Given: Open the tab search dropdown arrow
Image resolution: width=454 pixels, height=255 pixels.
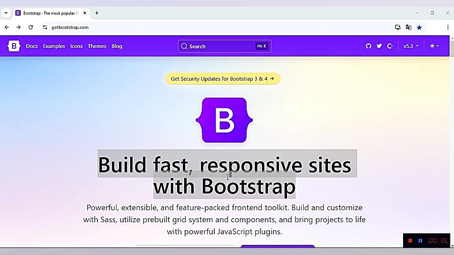Looking at the screenshot, I should tap(6, 13).
